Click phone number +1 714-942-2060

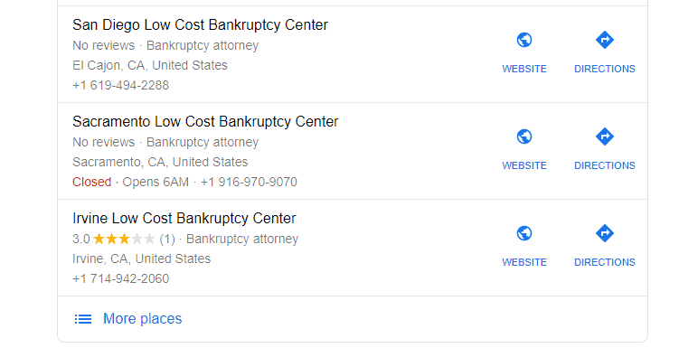click(x=121, y=278)
